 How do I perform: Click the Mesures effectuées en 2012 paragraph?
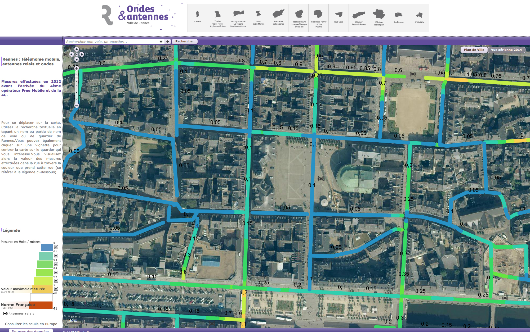click(x=31, y=88)
